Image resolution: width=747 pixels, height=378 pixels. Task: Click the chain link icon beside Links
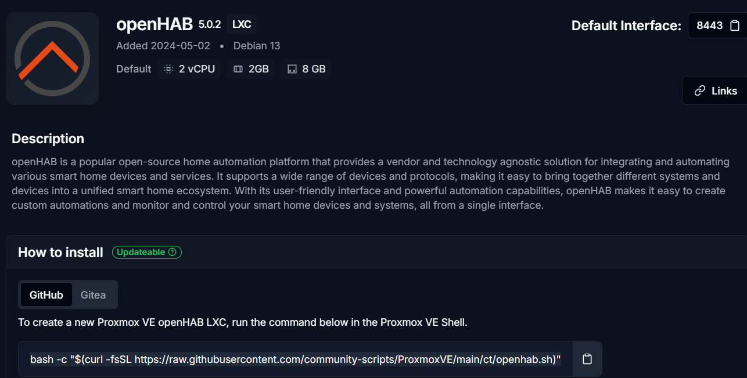700,91
